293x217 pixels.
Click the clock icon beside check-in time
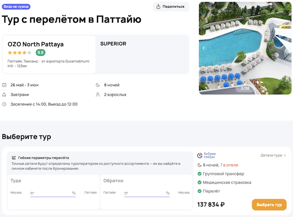click(x=4, y=104)
